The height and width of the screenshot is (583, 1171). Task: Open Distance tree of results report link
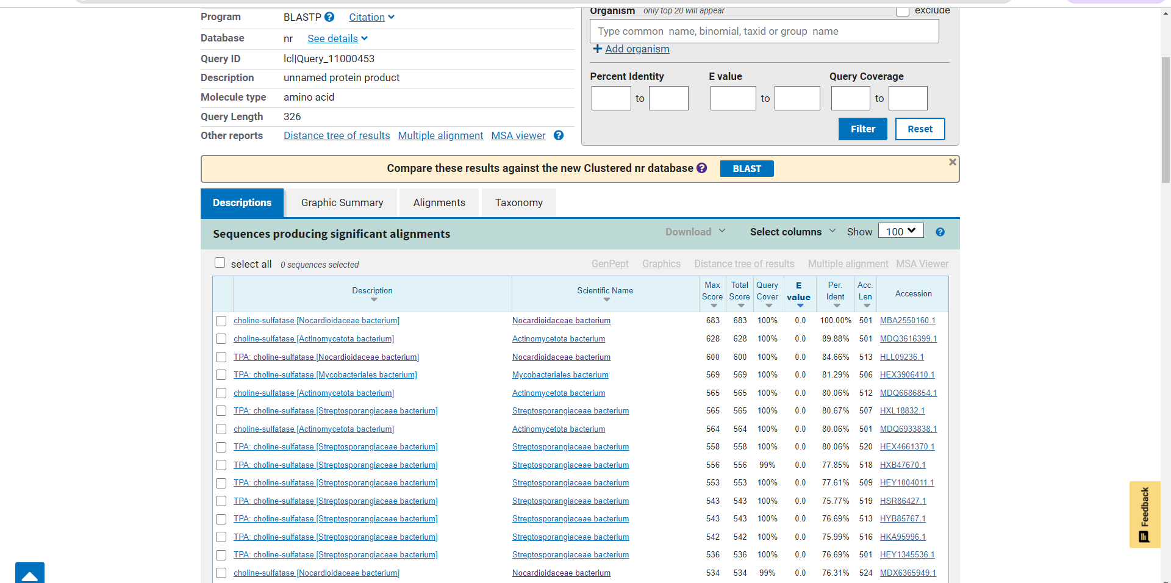(337, 135)
